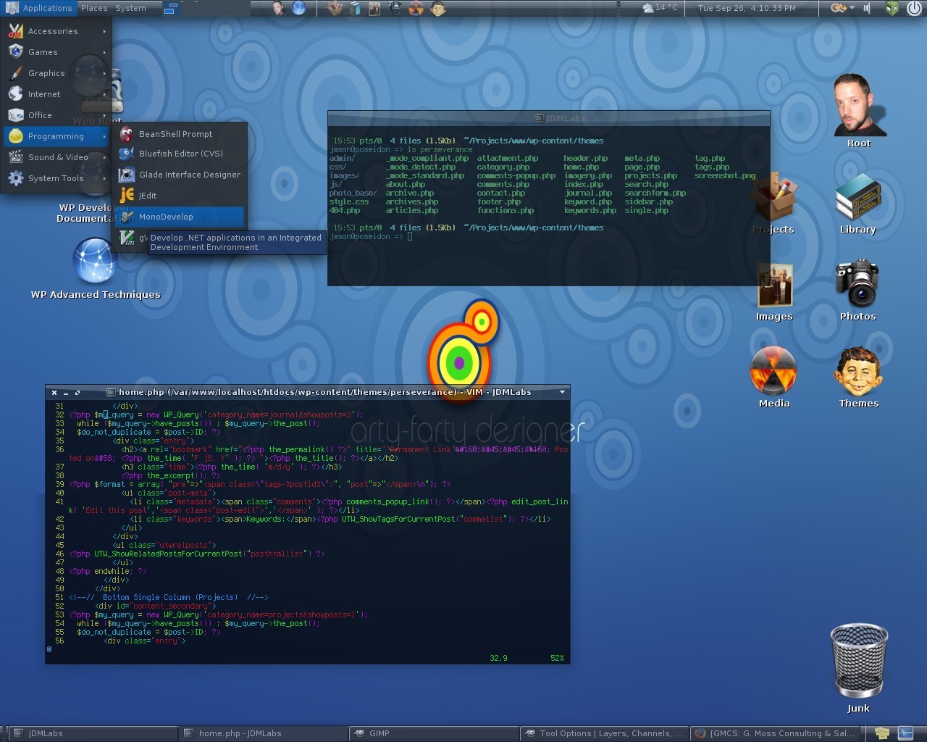927x742 pixels.
Task: Click the Themes cartoon-face launcher in top panel
Action: (437, 8)
